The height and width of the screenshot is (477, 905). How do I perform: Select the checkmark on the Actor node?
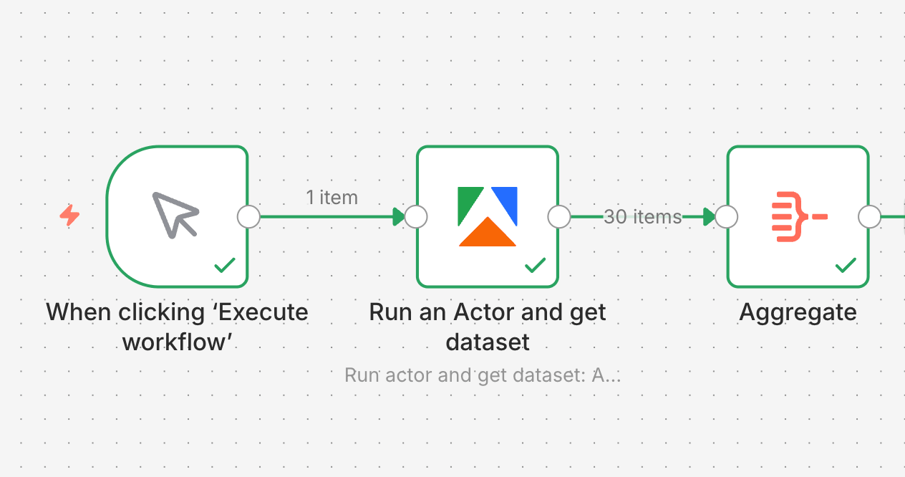tap(534, 265)
